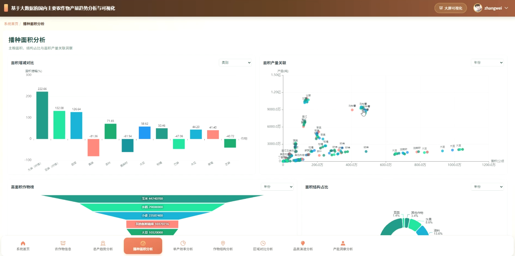Click the pink bar valued 41.40
This screenshot has width=515, height=256.
[x=213, y=135]
